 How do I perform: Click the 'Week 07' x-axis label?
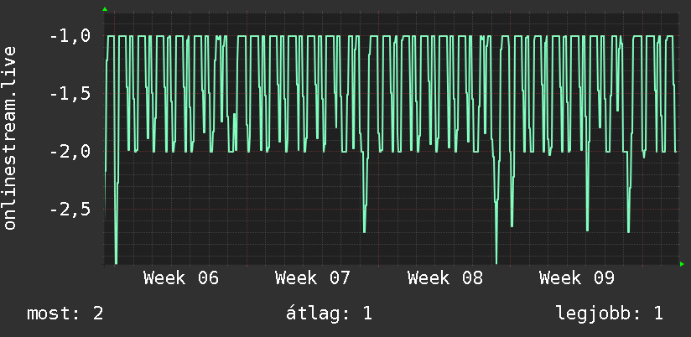click(313, 278)
